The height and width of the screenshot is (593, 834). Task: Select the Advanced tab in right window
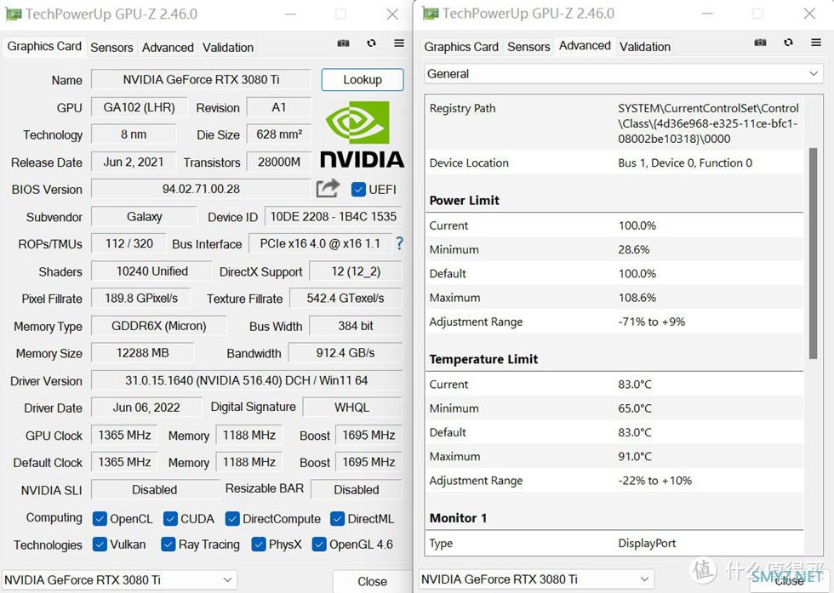pyautogui.click(x=585, y=46)
